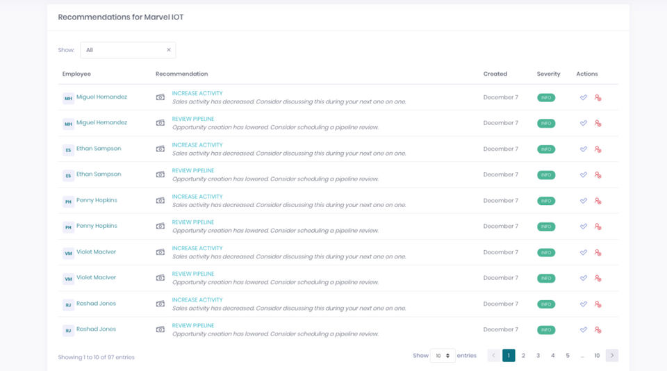This screenshot has height=371, width=667.
Task: Click checkmark for Violet MacIver's Increase Activity row
Action: (x=584, y=252)
